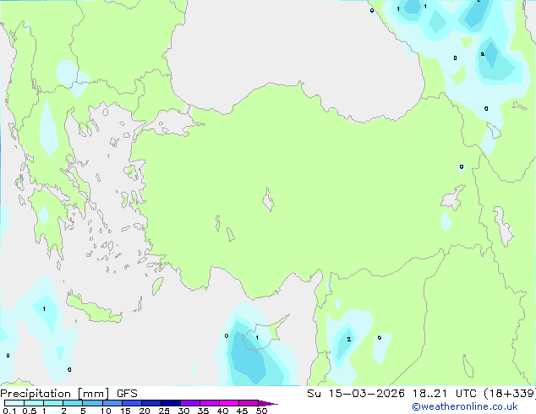
Task: Click the '0.1' legend scale value
Action: pos(9,411)
